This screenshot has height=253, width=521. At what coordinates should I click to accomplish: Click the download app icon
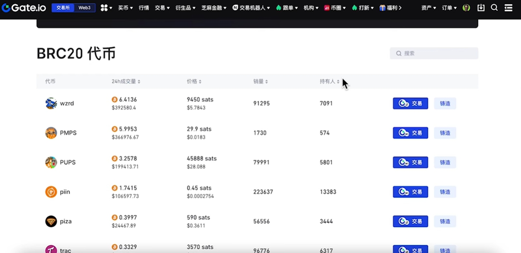[481, 8]
